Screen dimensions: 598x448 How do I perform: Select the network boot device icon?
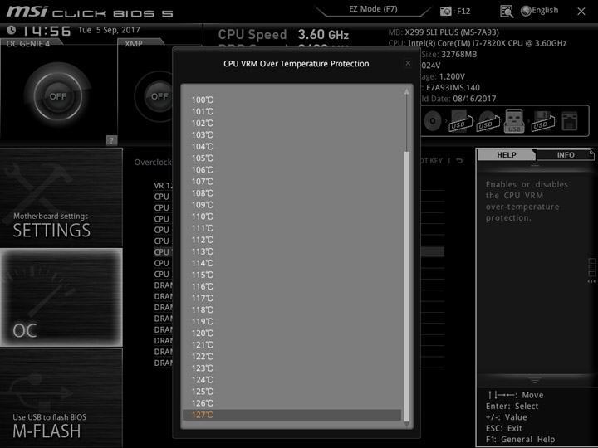570,121
